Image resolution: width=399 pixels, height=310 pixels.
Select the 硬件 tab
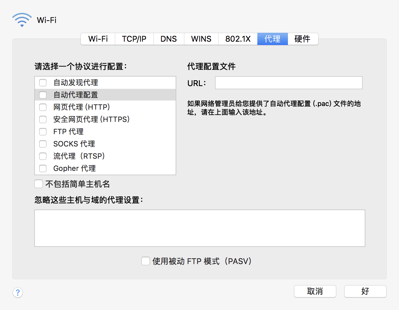(302, 39)
